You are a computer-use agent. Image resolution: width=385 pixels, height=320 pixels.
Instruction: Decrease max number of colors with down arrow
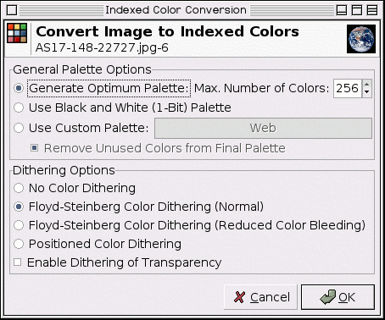[x=367, y=92]
